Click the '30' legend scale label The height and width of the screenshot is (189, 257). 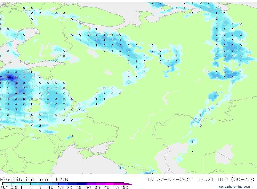point(88,187)
